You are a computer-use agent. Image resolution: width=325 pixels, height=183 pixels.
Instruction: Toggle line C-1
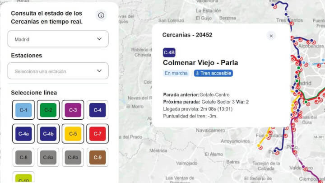coord(23,110)
